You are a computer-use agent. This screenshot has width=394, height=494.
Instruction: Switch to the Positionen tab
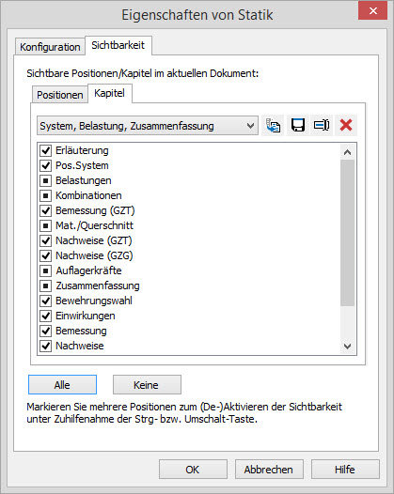click(59, 95)
